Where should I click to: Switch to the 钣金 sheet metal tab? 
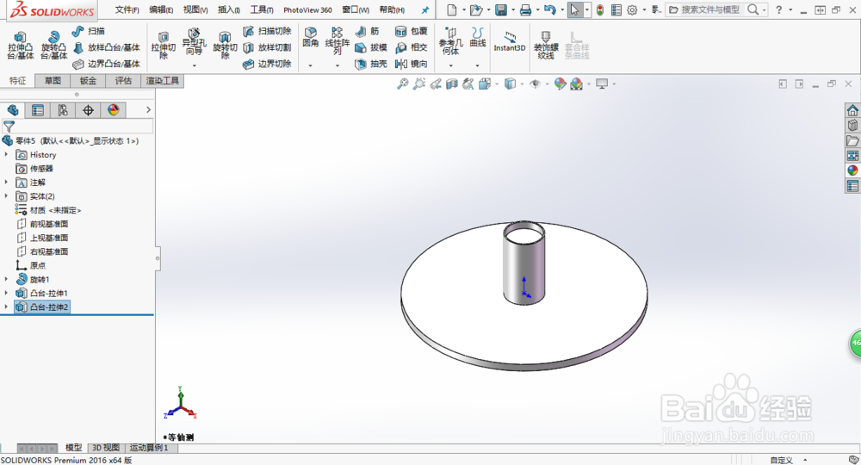tap(88, 81)
